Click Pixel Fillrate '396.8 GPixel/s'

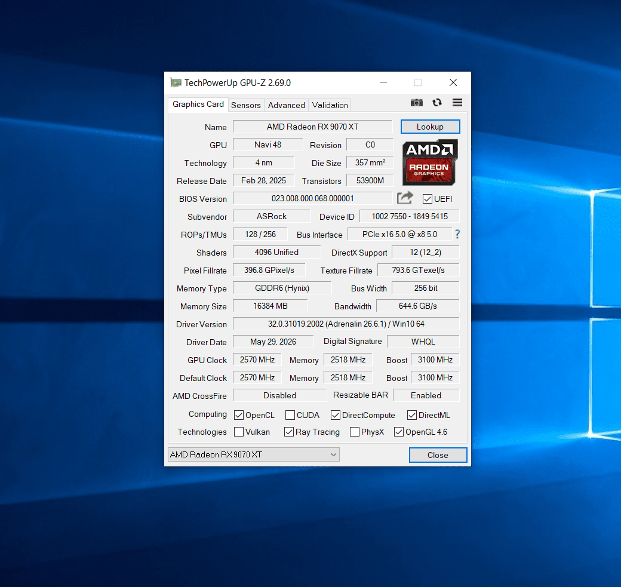[269, 270]
